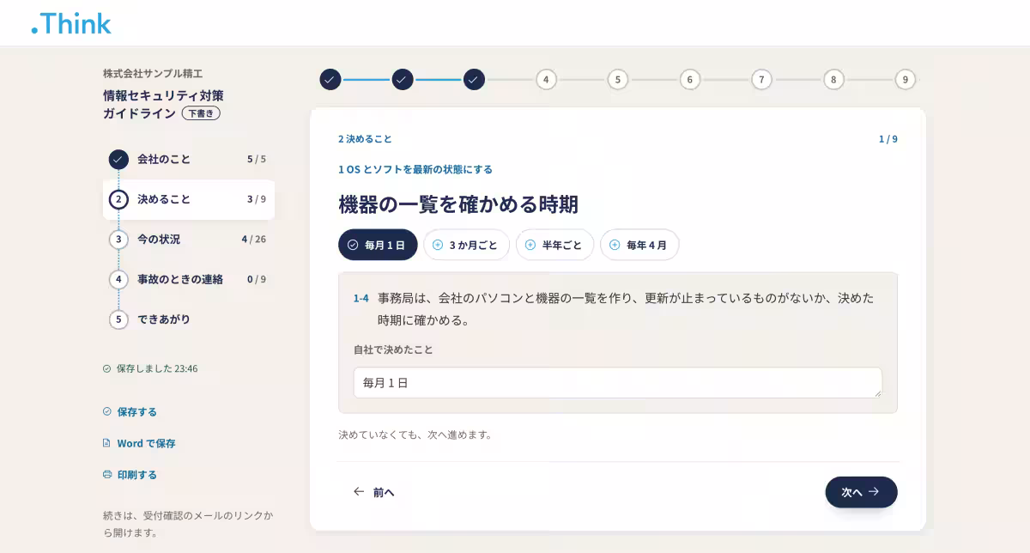Click the number 3 circle beside 今の状況
The height and width of the screenshot is (553, 1030).
pyautogui.click(x=118, y=240)
